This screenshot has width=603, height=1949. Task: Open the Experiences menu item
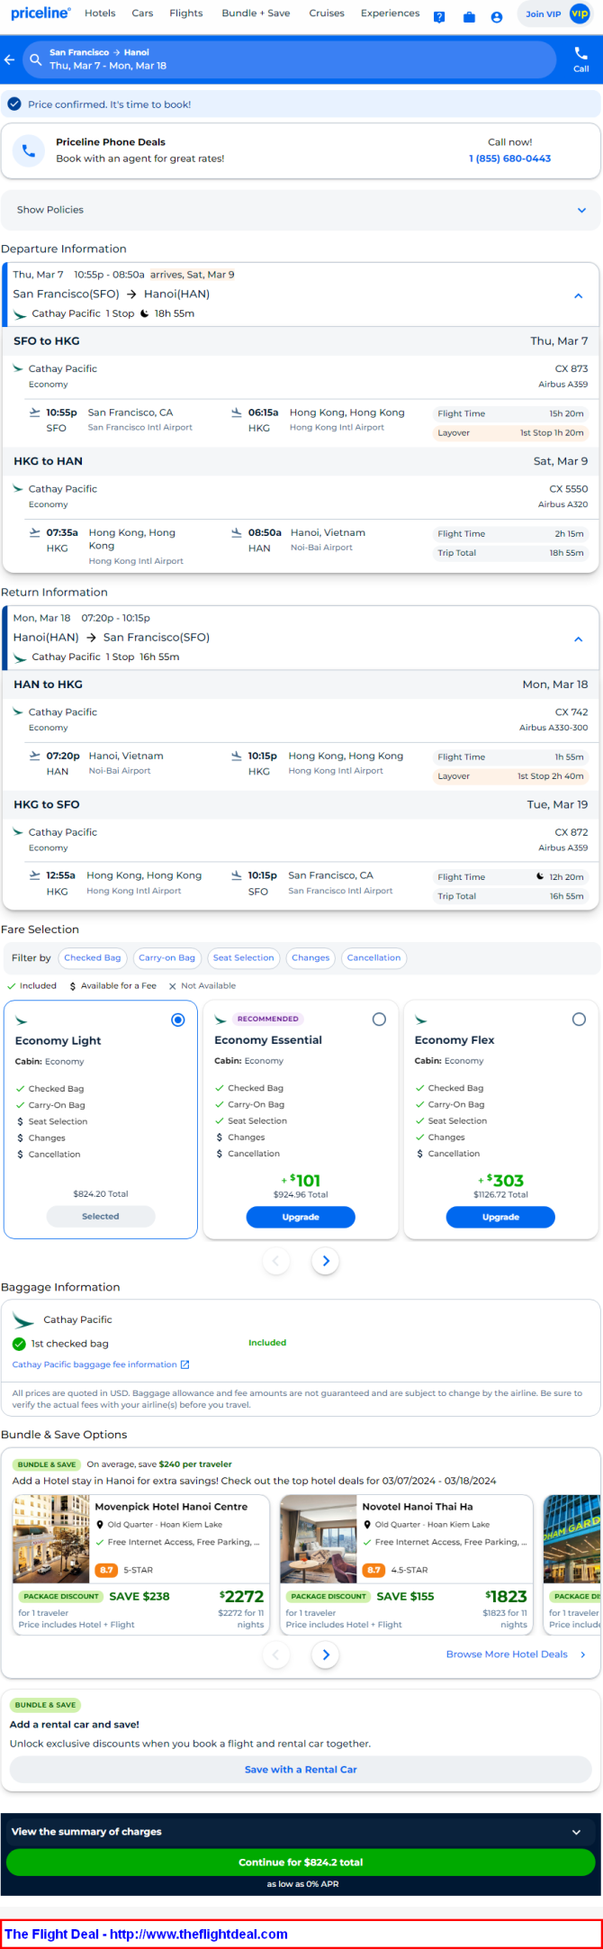click(391, 14)
